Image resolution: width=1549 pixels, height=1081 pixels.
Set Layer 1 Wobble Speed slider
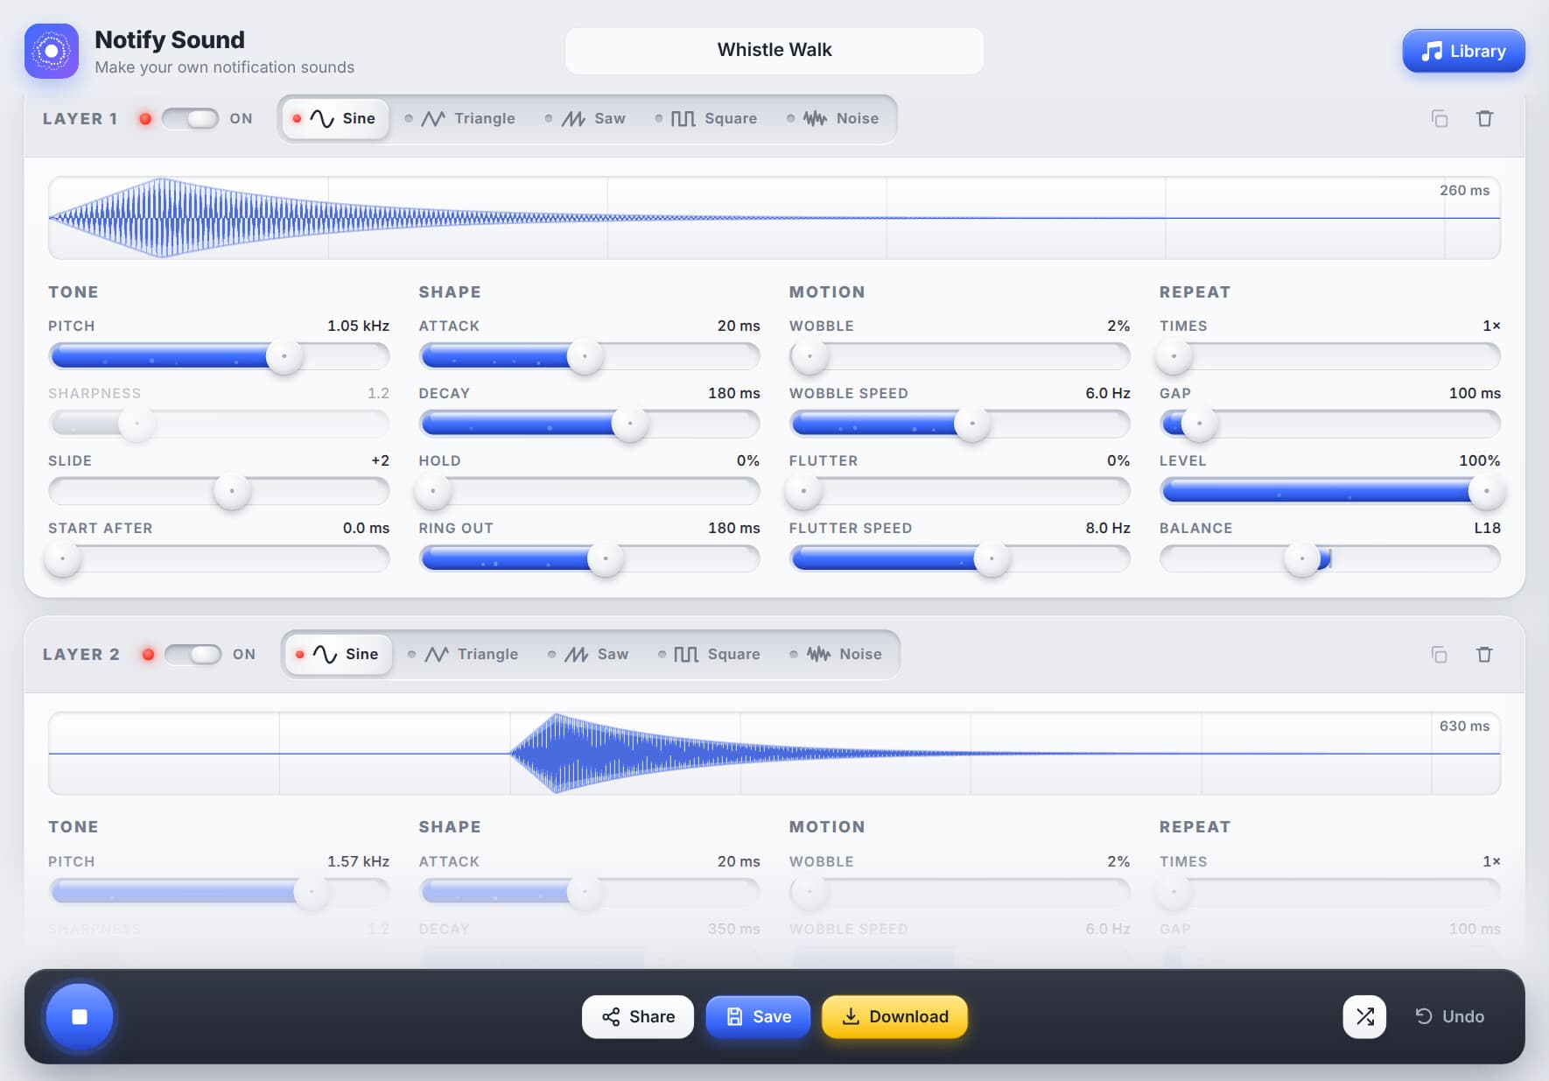[x=959, y=424]
